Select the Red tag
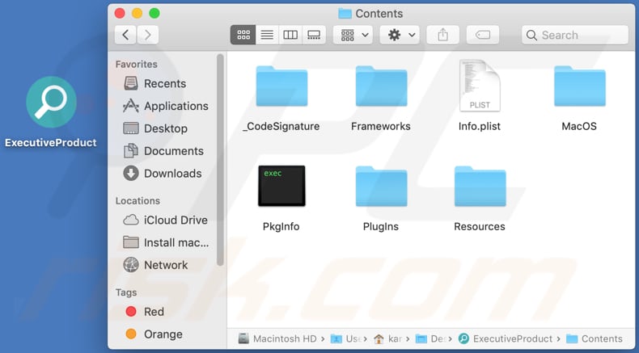 154,311
